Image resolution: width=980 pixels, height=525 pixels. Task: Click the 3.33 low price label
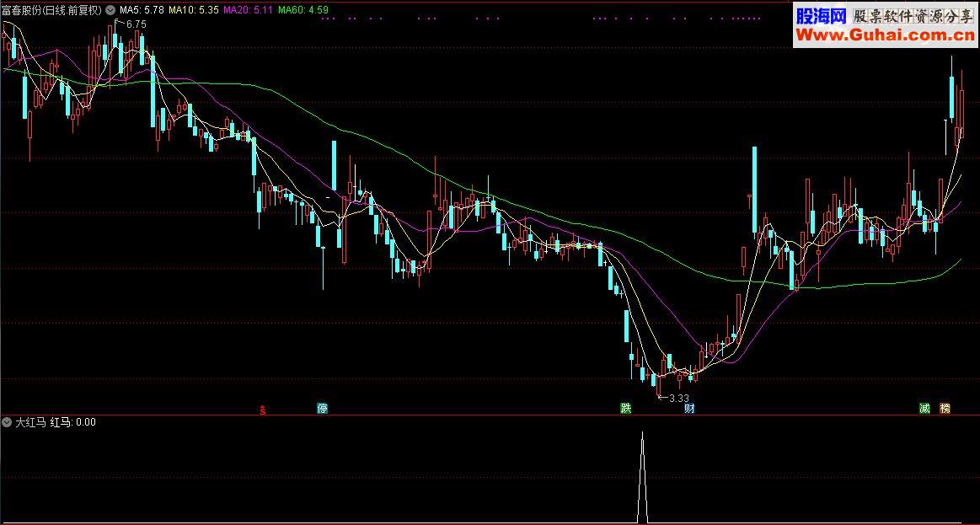(x=678, y=398)
